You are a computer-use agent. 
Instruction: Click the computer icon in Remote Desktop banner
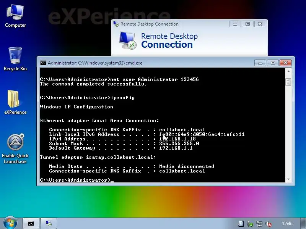pyautogui.click(x=128, y=40)
